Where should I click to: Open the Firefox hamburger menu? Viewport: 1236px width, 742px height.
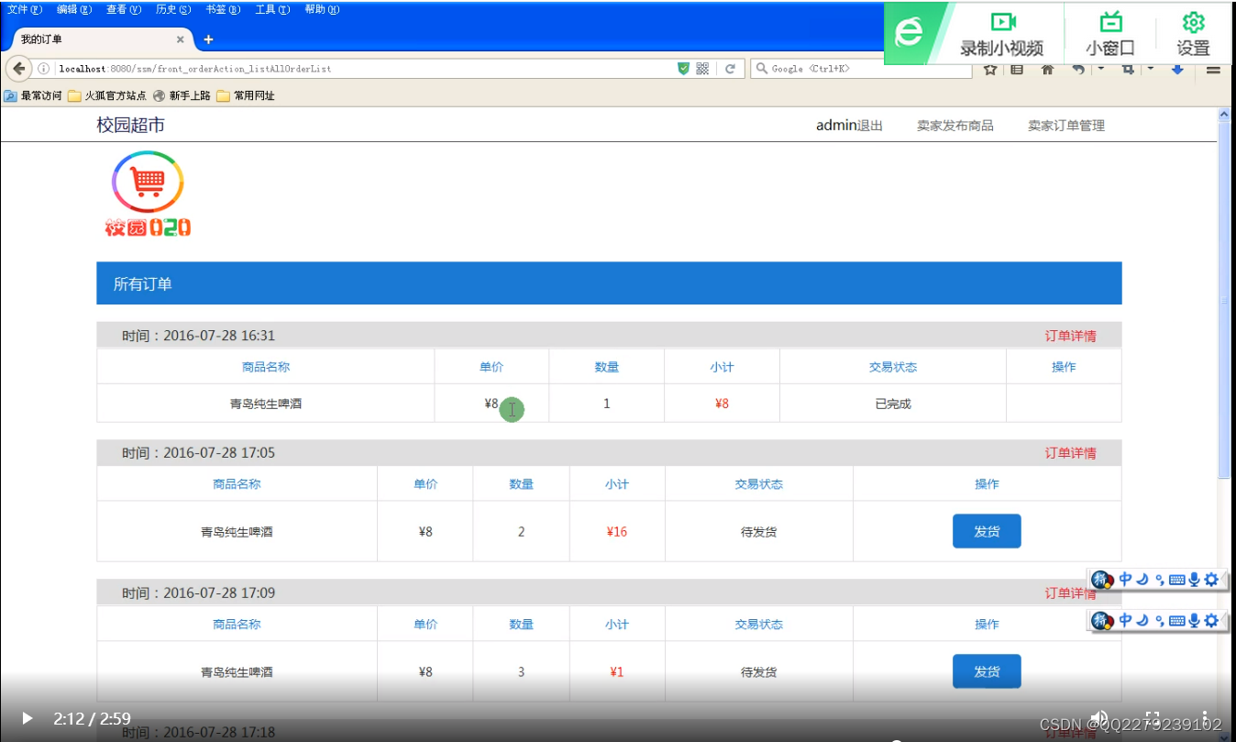pos(1213,69)
